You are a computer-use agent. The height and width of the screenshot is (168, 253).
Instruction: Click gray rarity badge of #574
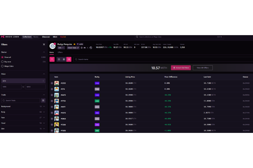(x=97, y=89)
